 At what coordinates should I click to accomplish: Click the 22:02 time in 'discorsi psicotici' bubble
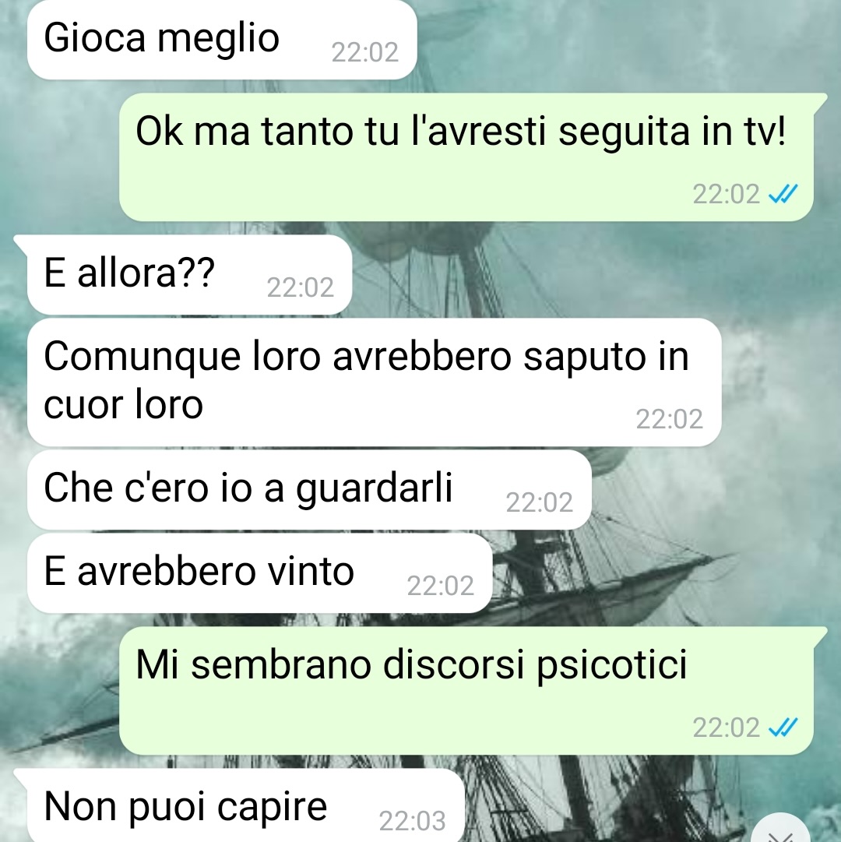[x=727, y=728]
